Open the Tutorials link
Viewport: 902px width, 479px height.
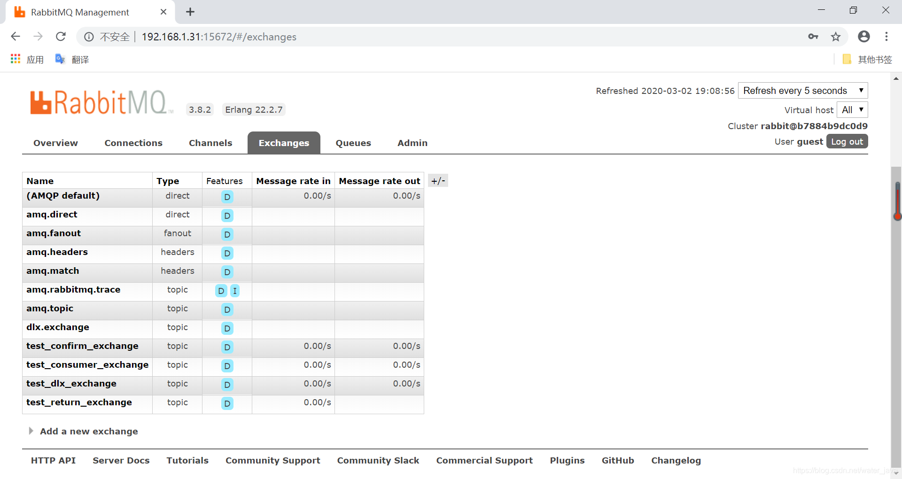click(x=187, y=460)
